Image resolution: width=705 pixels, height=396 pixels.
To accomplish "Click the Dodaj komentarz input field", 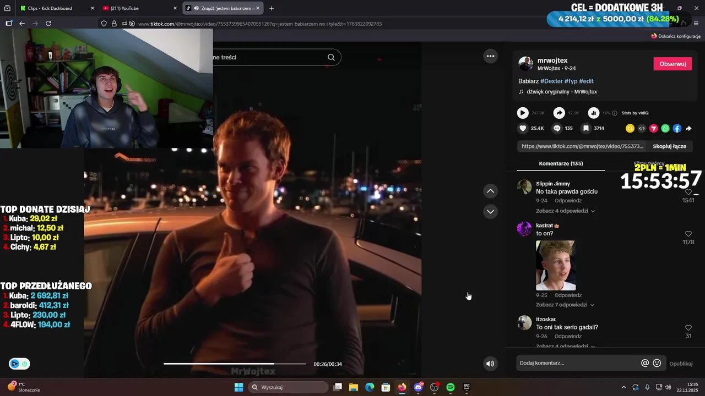I will [578, 363].
